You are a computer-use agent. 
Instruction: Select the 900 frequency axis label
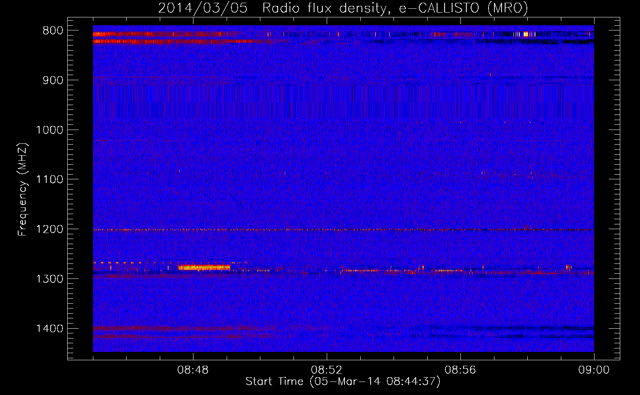click(x=53, y=80)
